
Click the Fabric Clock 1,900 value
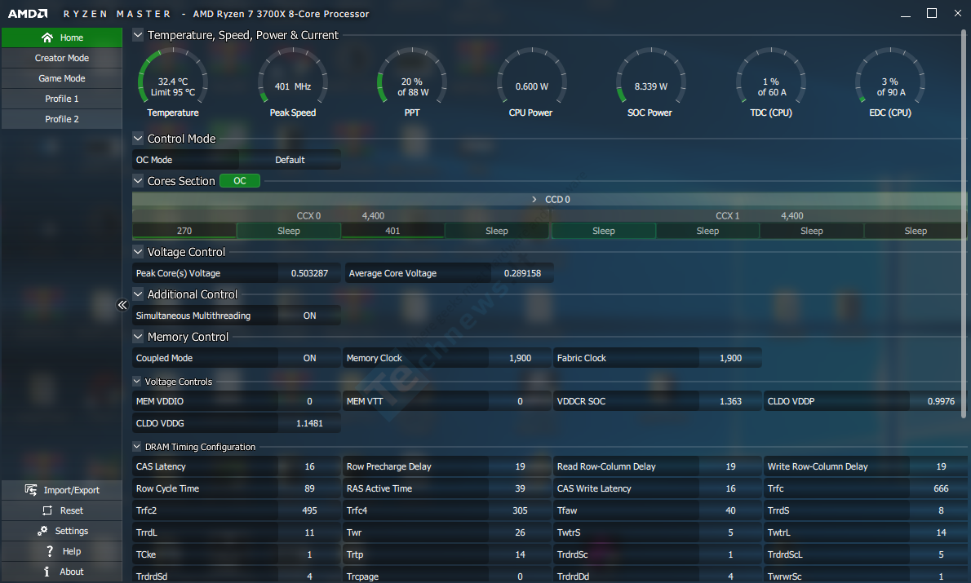(731, 358)
